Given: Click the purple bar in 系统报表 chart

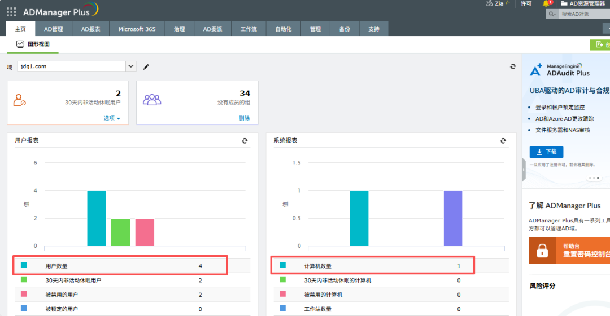Looking at the screenshot, I should coord(453,218).
